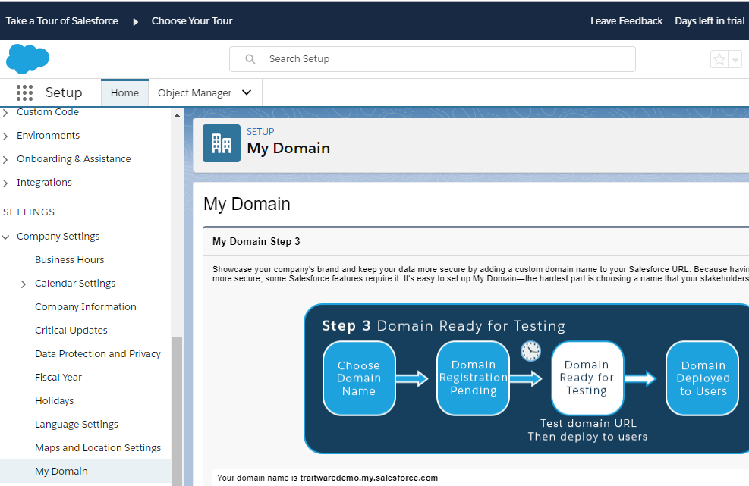Open the Object Manager dropdown chevron
Image resolution: width=749 pixels, height=486 pixels.
(x=247, y=92)
